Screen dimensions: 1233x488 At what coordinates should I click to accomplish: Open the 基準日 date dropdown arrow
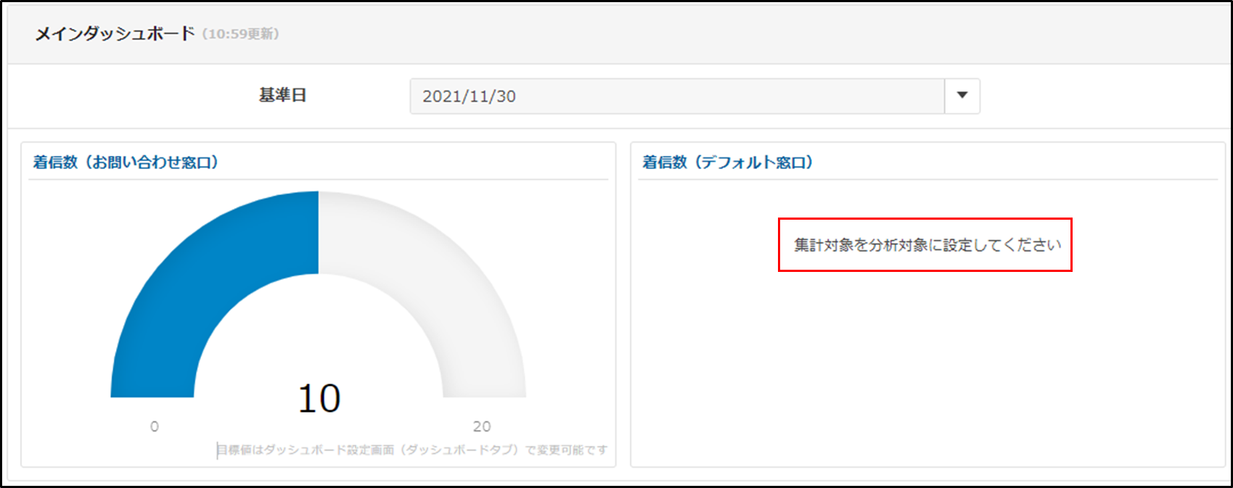[962, 96]
